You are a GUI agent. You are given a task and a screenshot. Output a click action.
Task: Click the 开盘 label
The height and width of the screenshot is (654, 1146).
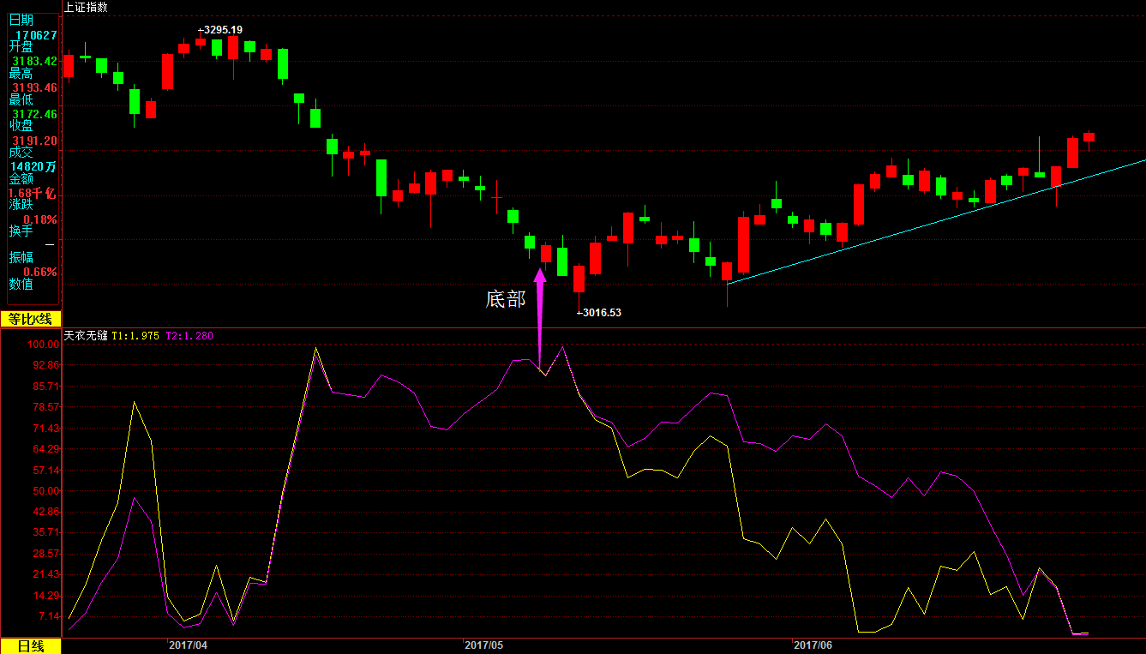(21, 47)
